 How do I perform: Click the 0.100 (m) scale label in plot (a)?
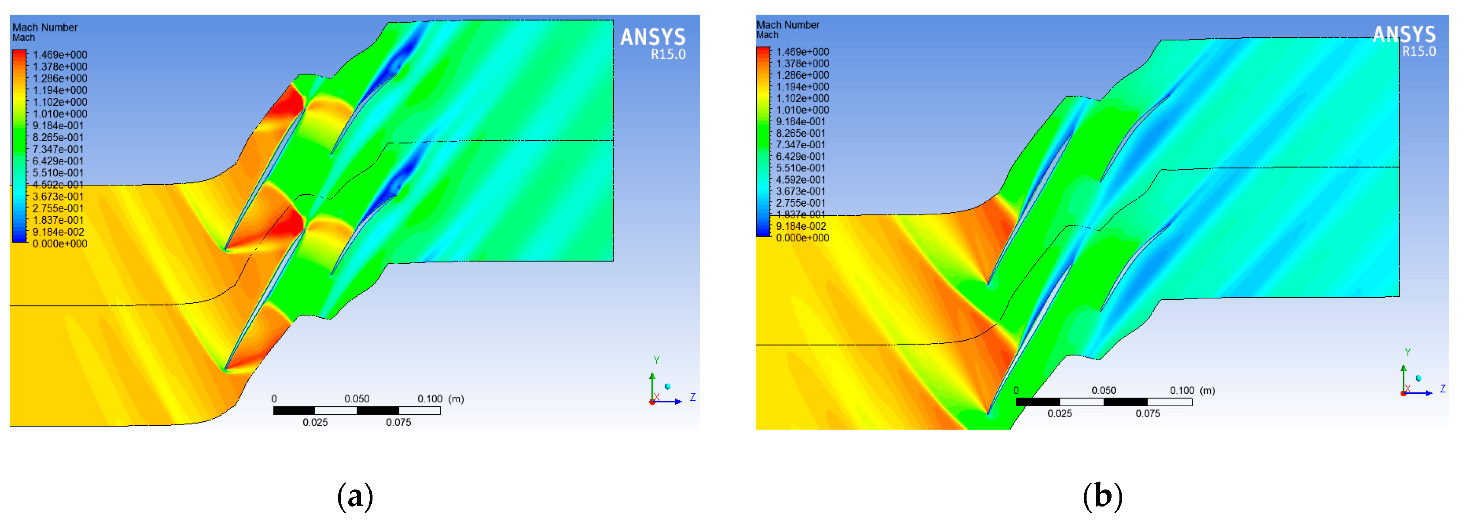click(x=440, y=399)
